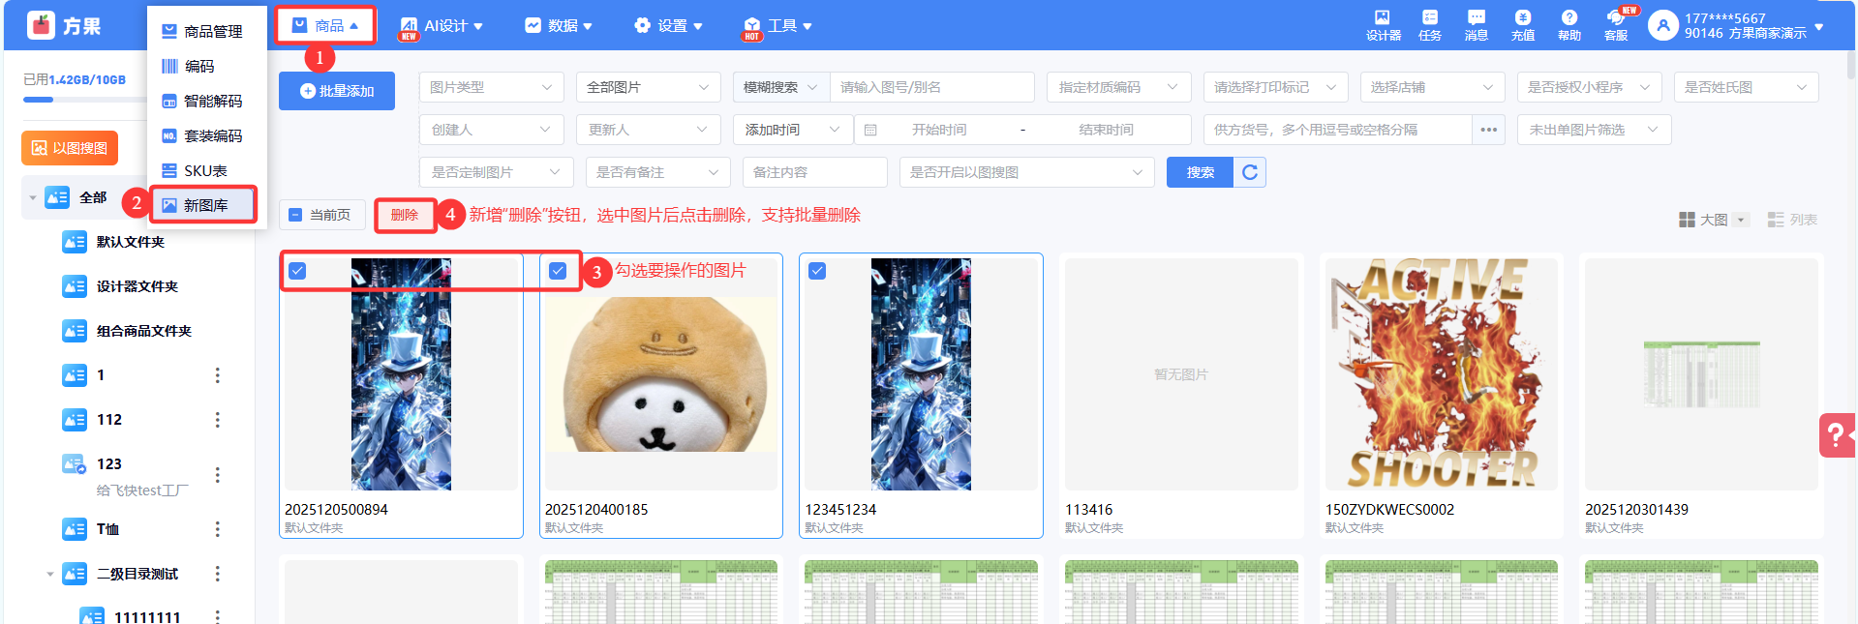Image resolution: width=1858 pixels, height=624 pixels.
Task: Open the 帮助 help icon
Action: 1569,25
